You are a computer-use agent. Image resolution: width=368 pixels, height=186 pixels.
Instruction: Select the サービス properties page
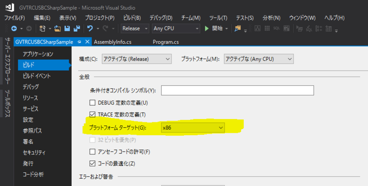(x=30, y=109)
